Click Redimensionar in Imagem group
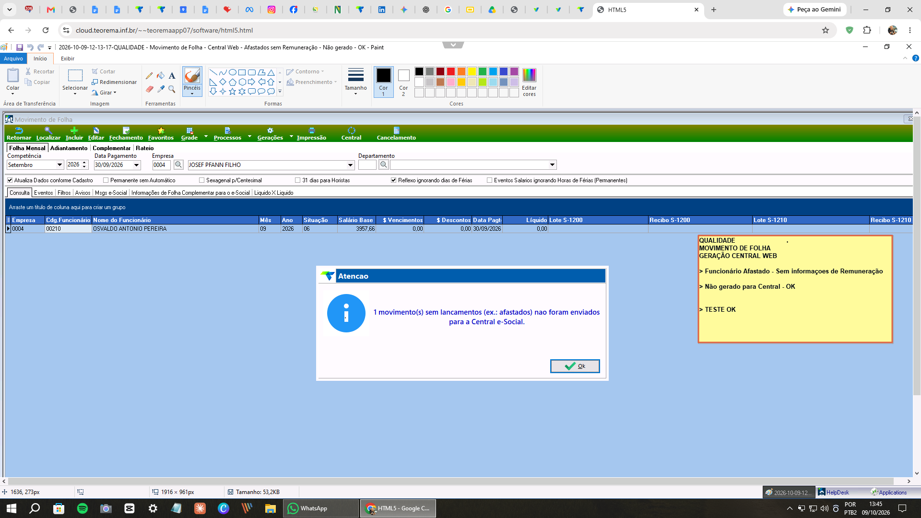 click(x=114, y=82)
